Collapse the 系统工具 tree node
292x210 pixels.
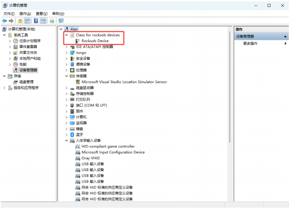coord(5,35)
